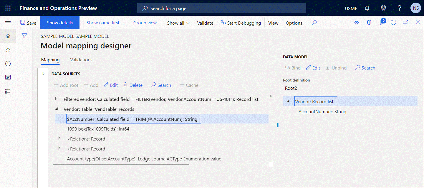The width and height of the screenshot is (424, 188).
Task: Toggle the Show details view mode
Action: (59, 22)
